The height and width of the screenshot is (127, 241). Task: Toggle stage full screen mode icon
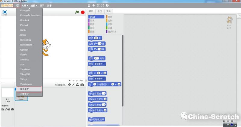(5, 12)
